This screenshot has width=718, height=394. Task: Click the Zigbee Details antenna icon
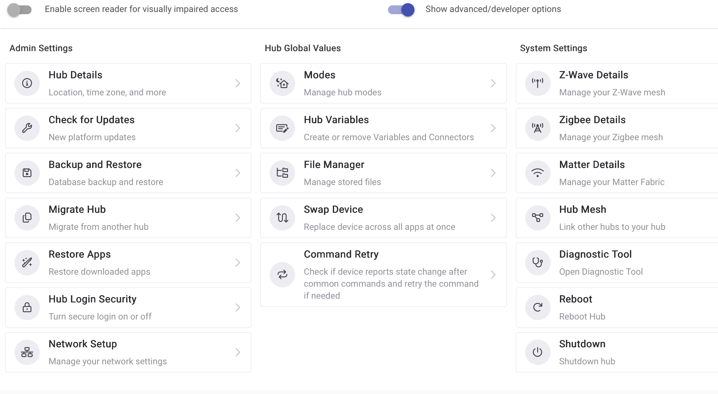point(538,128)
